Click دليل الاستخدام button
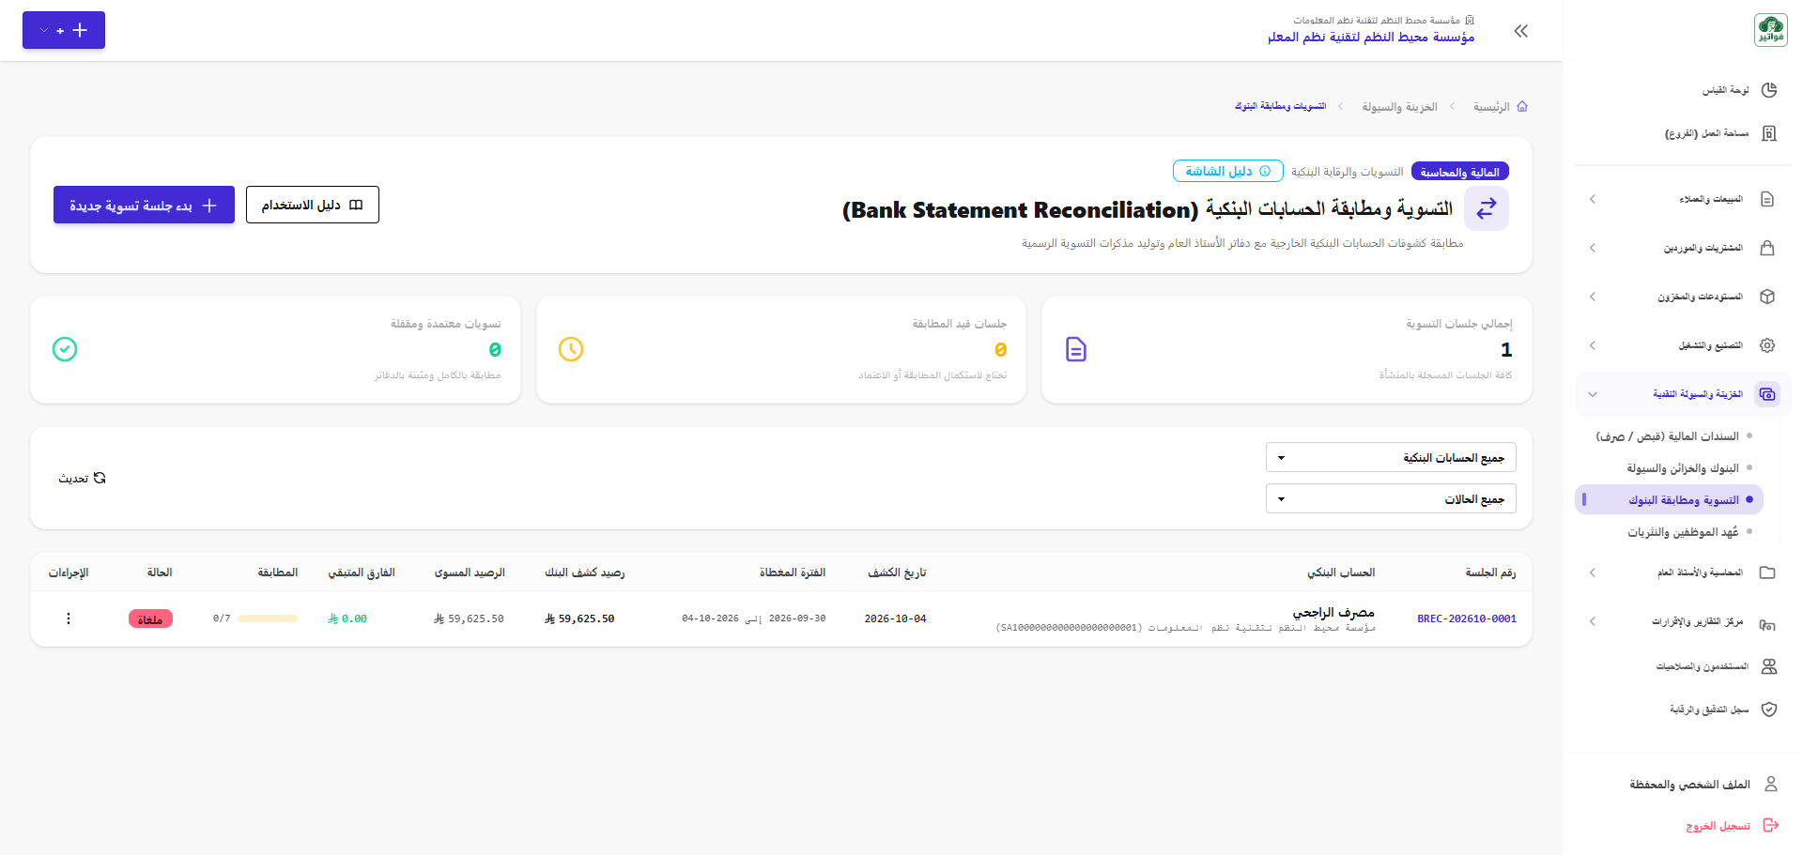This screenshot has height=855, width=1803. (x=313, y=205)
